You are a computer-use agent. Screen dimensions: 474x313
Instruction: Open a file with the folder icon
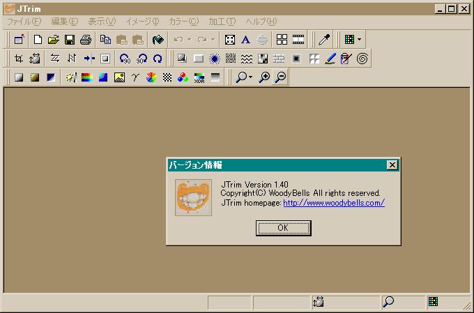click(54, 39)
